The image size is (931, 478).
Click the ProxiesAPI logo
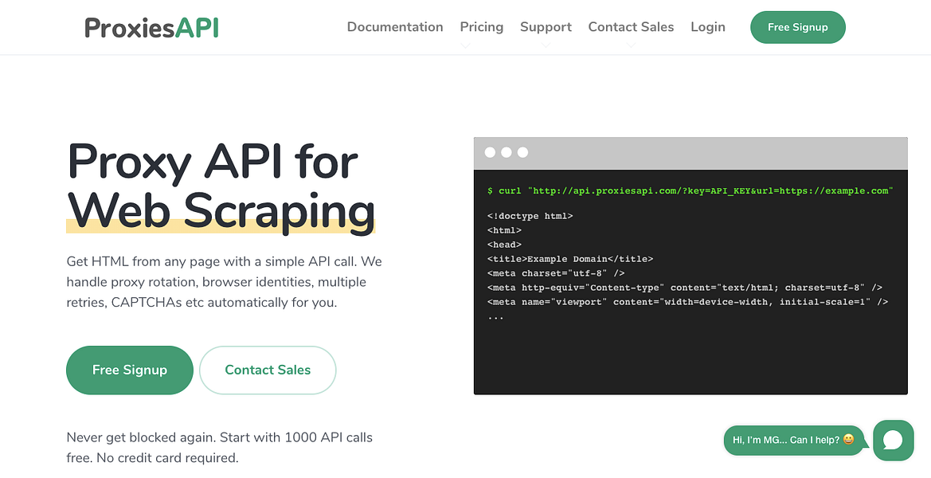[x=151, y=27]
